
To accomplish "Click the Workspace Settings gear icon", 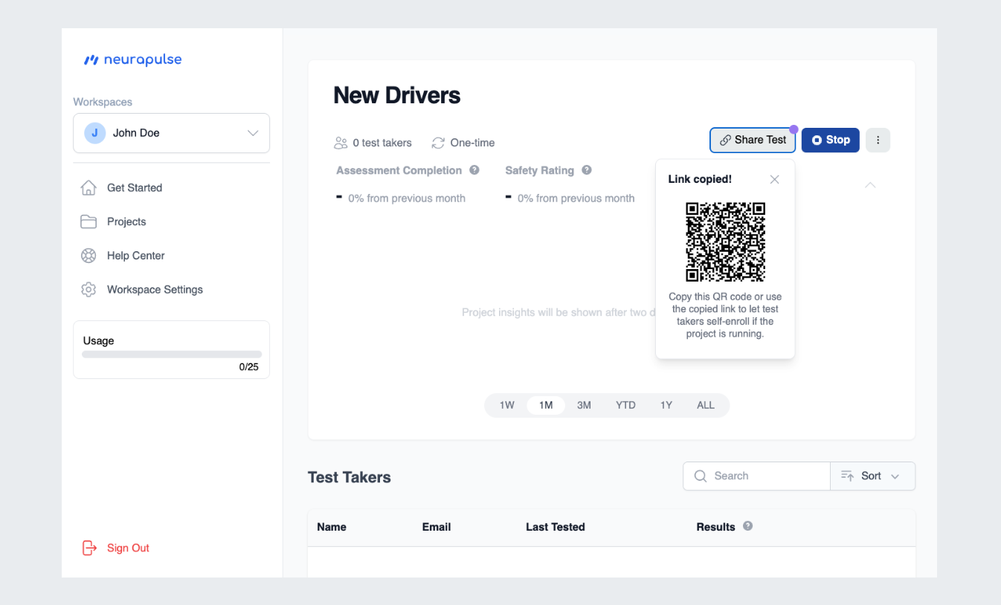I will click(x=88, y=290).
